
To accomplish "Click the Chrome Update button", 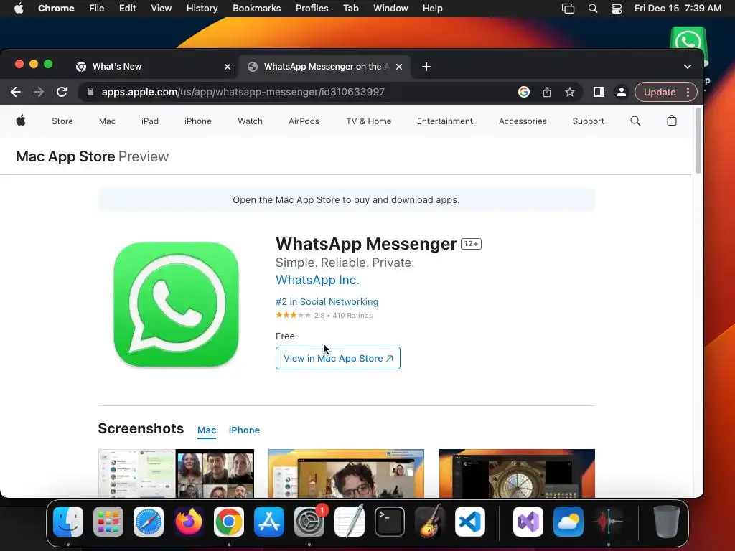I will point(660,92).
